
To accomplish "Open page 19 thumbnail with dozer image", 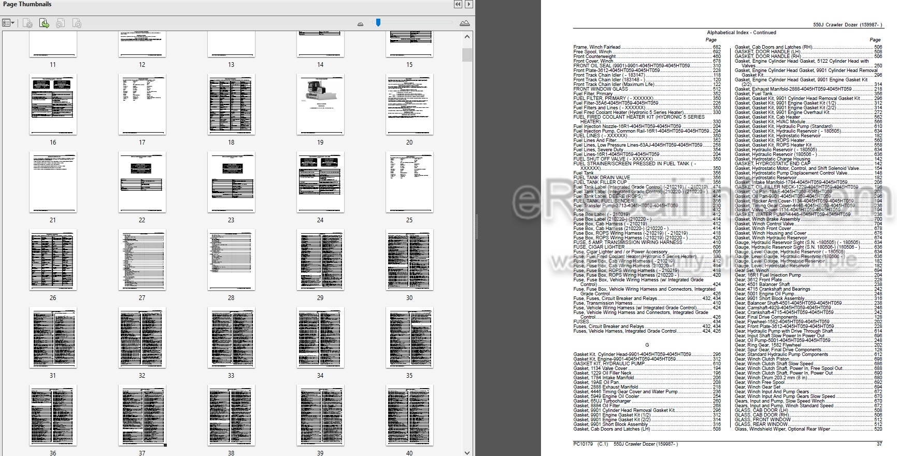I will 320,104.
